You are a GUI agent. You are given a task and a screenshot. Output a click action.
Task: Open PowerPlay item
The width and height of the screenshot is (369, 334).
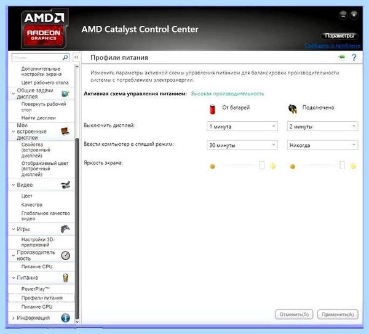(36, 289)
